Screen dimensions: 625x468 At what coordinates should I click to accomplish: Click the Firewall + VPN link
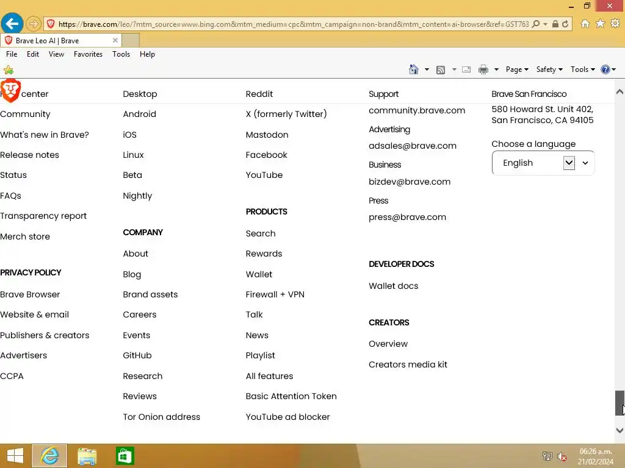[275, 294]
